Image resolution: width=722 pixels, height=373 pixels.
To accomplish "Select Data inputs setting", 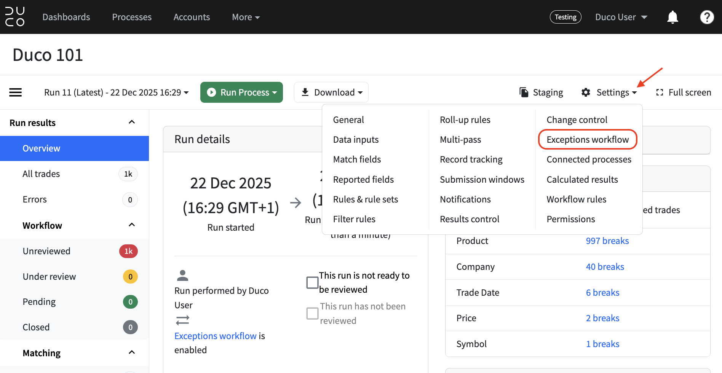I will [x=356, y=140].
